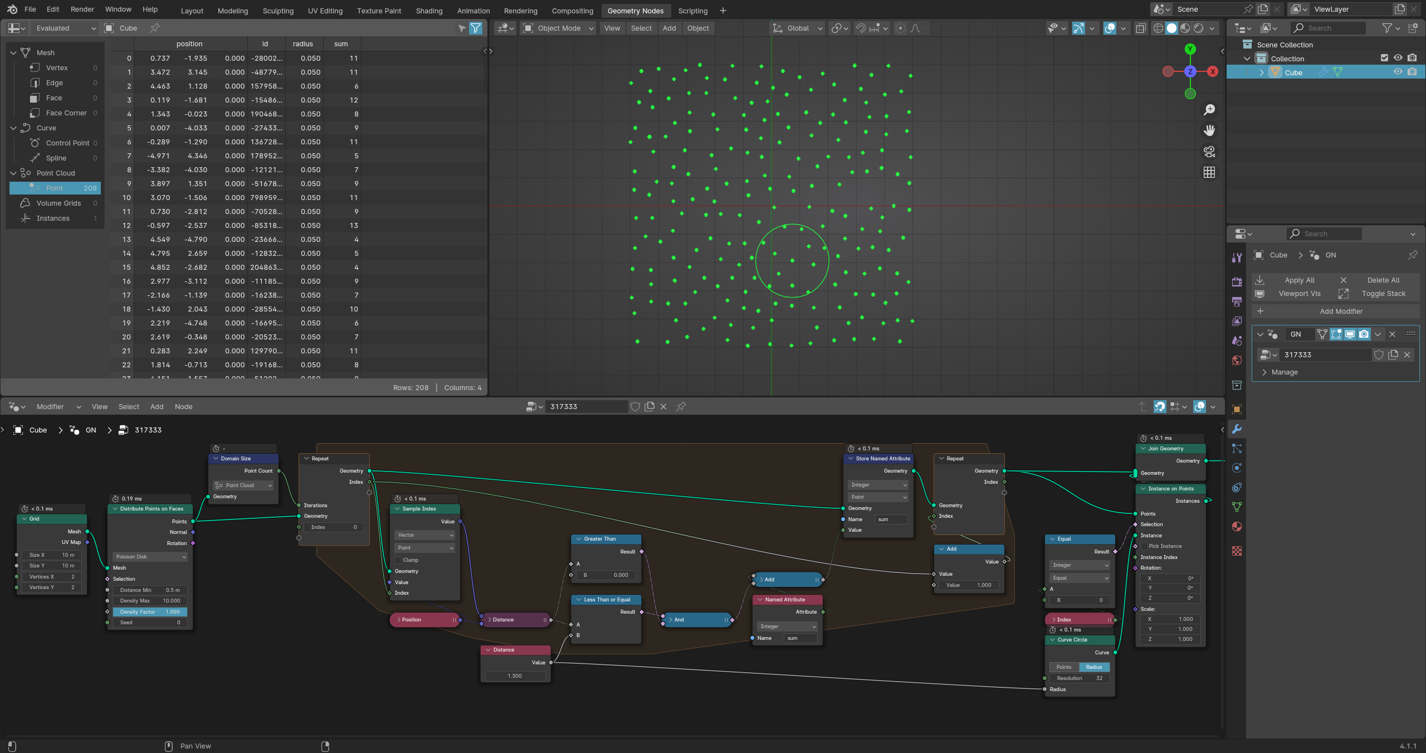The width and height of the screenshot is (1426, 753).
Task: Toggle Pick Instance checkbox on Instance on Points
Action: [x=1144, y=546]
